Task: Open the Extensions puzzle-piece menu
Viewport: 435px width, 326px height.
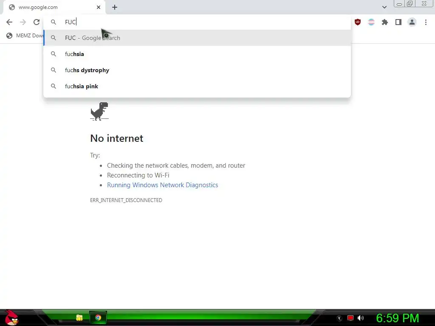Action: click(x=385, y=22)
